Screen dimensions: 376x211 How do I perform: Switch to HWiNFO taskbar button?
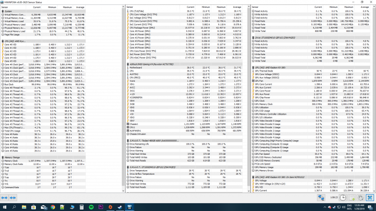pos(129,207)
